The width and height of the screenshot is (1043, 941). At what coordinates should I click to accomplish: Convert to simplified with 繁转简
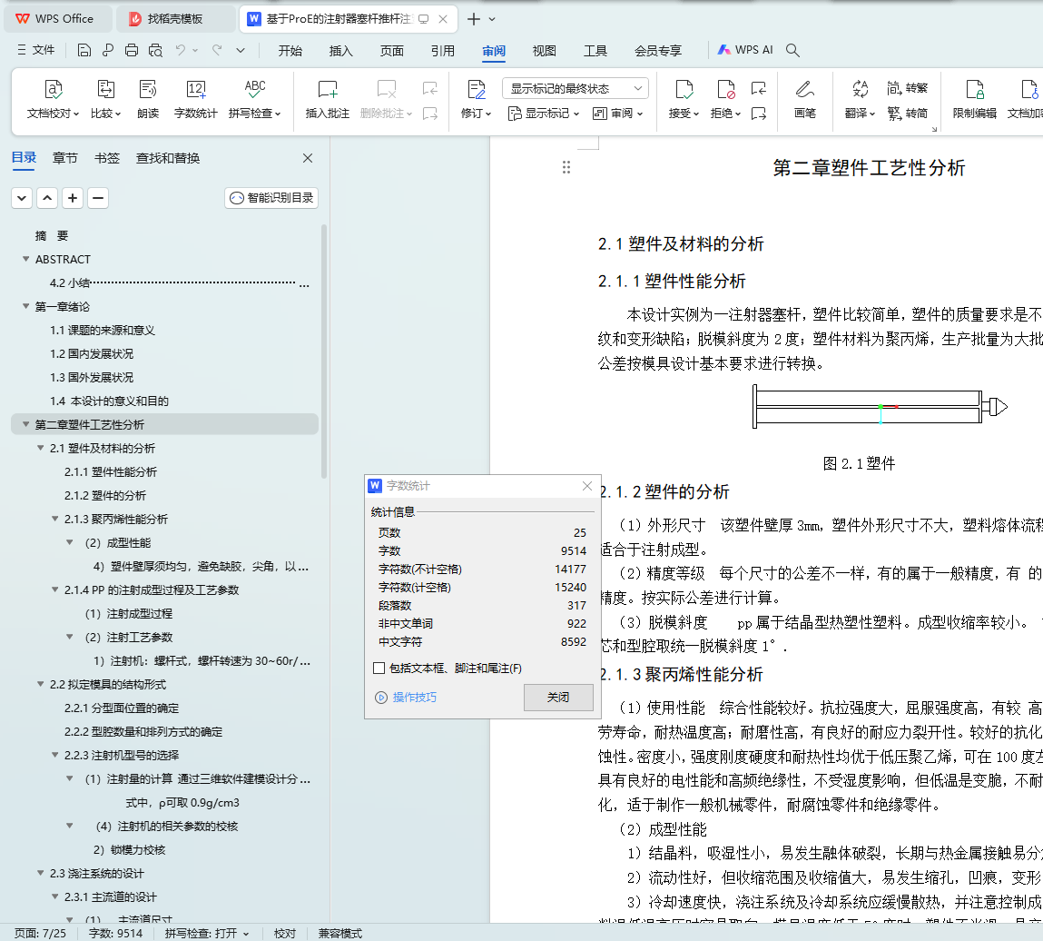tap(908, 114)
